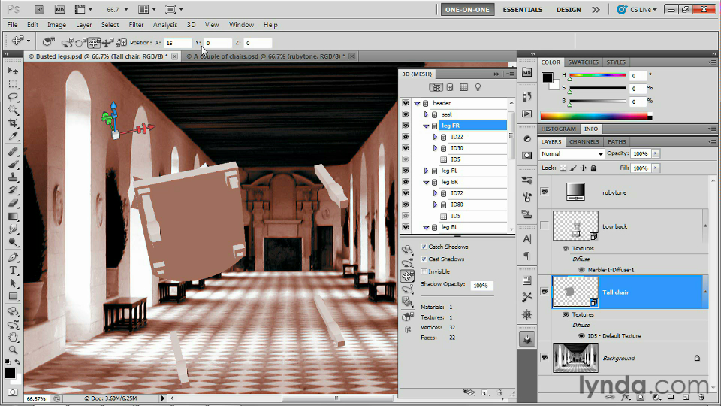The image size is (721, 406).
Task: Select the Brush tool
Action: click(x=13, y=164)
